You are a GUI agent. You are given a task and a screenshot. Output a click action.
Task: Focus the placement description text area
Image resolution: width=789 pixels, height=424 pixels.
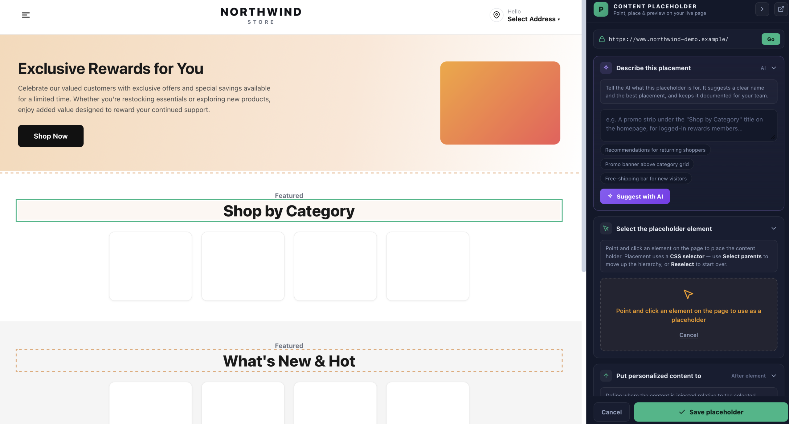689,125
